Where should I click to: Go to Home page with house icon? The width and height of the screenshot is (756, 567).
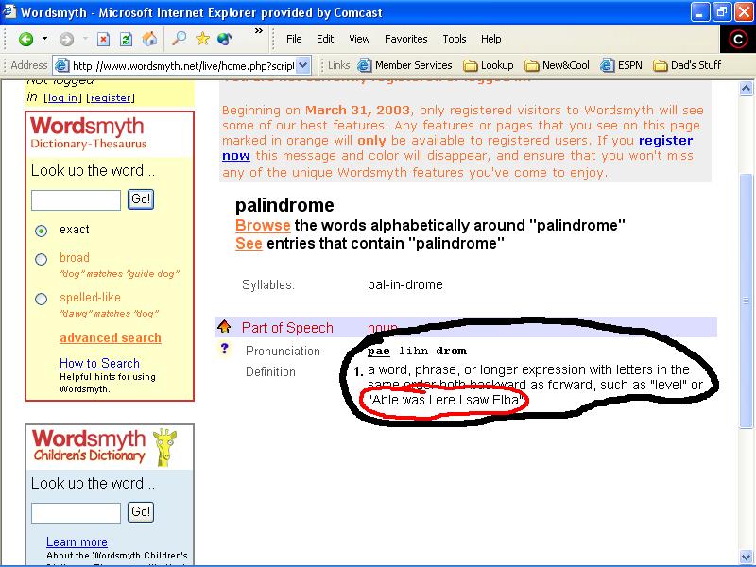click(149, 39)
